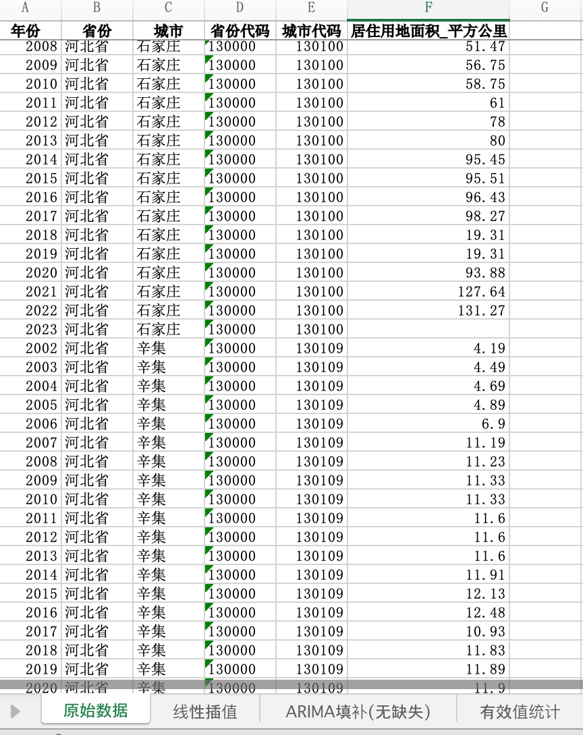
Task: Switch to the 有效值统计 sheet tab
Action: 520,711
